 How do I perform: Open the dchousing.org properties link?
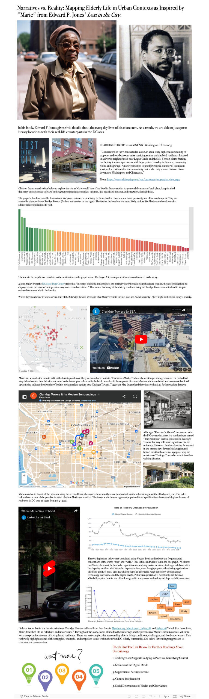point(143,179)
